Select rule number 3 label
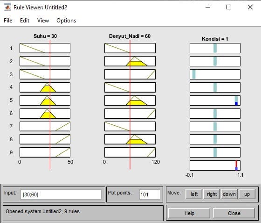 (x=11, y=74)
